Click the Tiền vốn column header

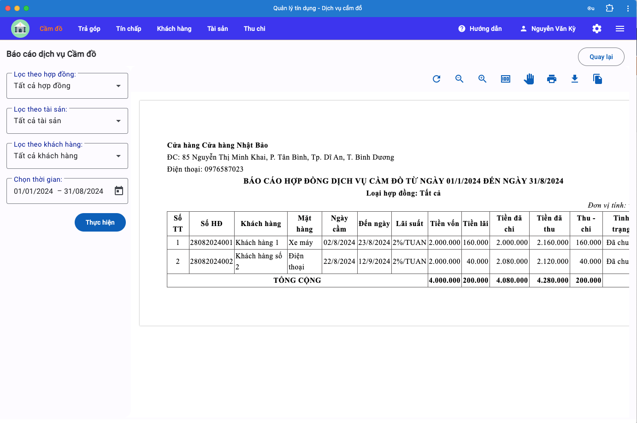pos(445,224)
